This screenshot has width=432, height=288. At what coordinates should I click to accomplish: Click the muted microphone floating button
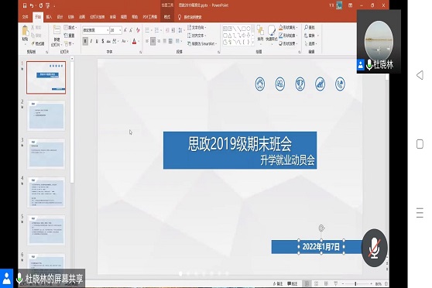375,248
